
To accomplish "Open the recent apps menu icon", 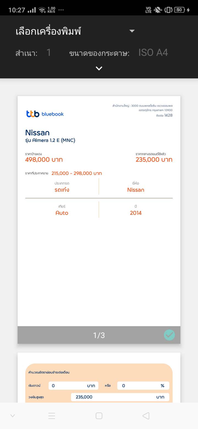I will click(52, 416).
